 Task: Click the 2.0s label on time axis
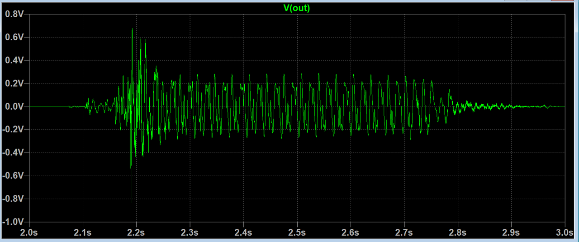click(29, 233)
